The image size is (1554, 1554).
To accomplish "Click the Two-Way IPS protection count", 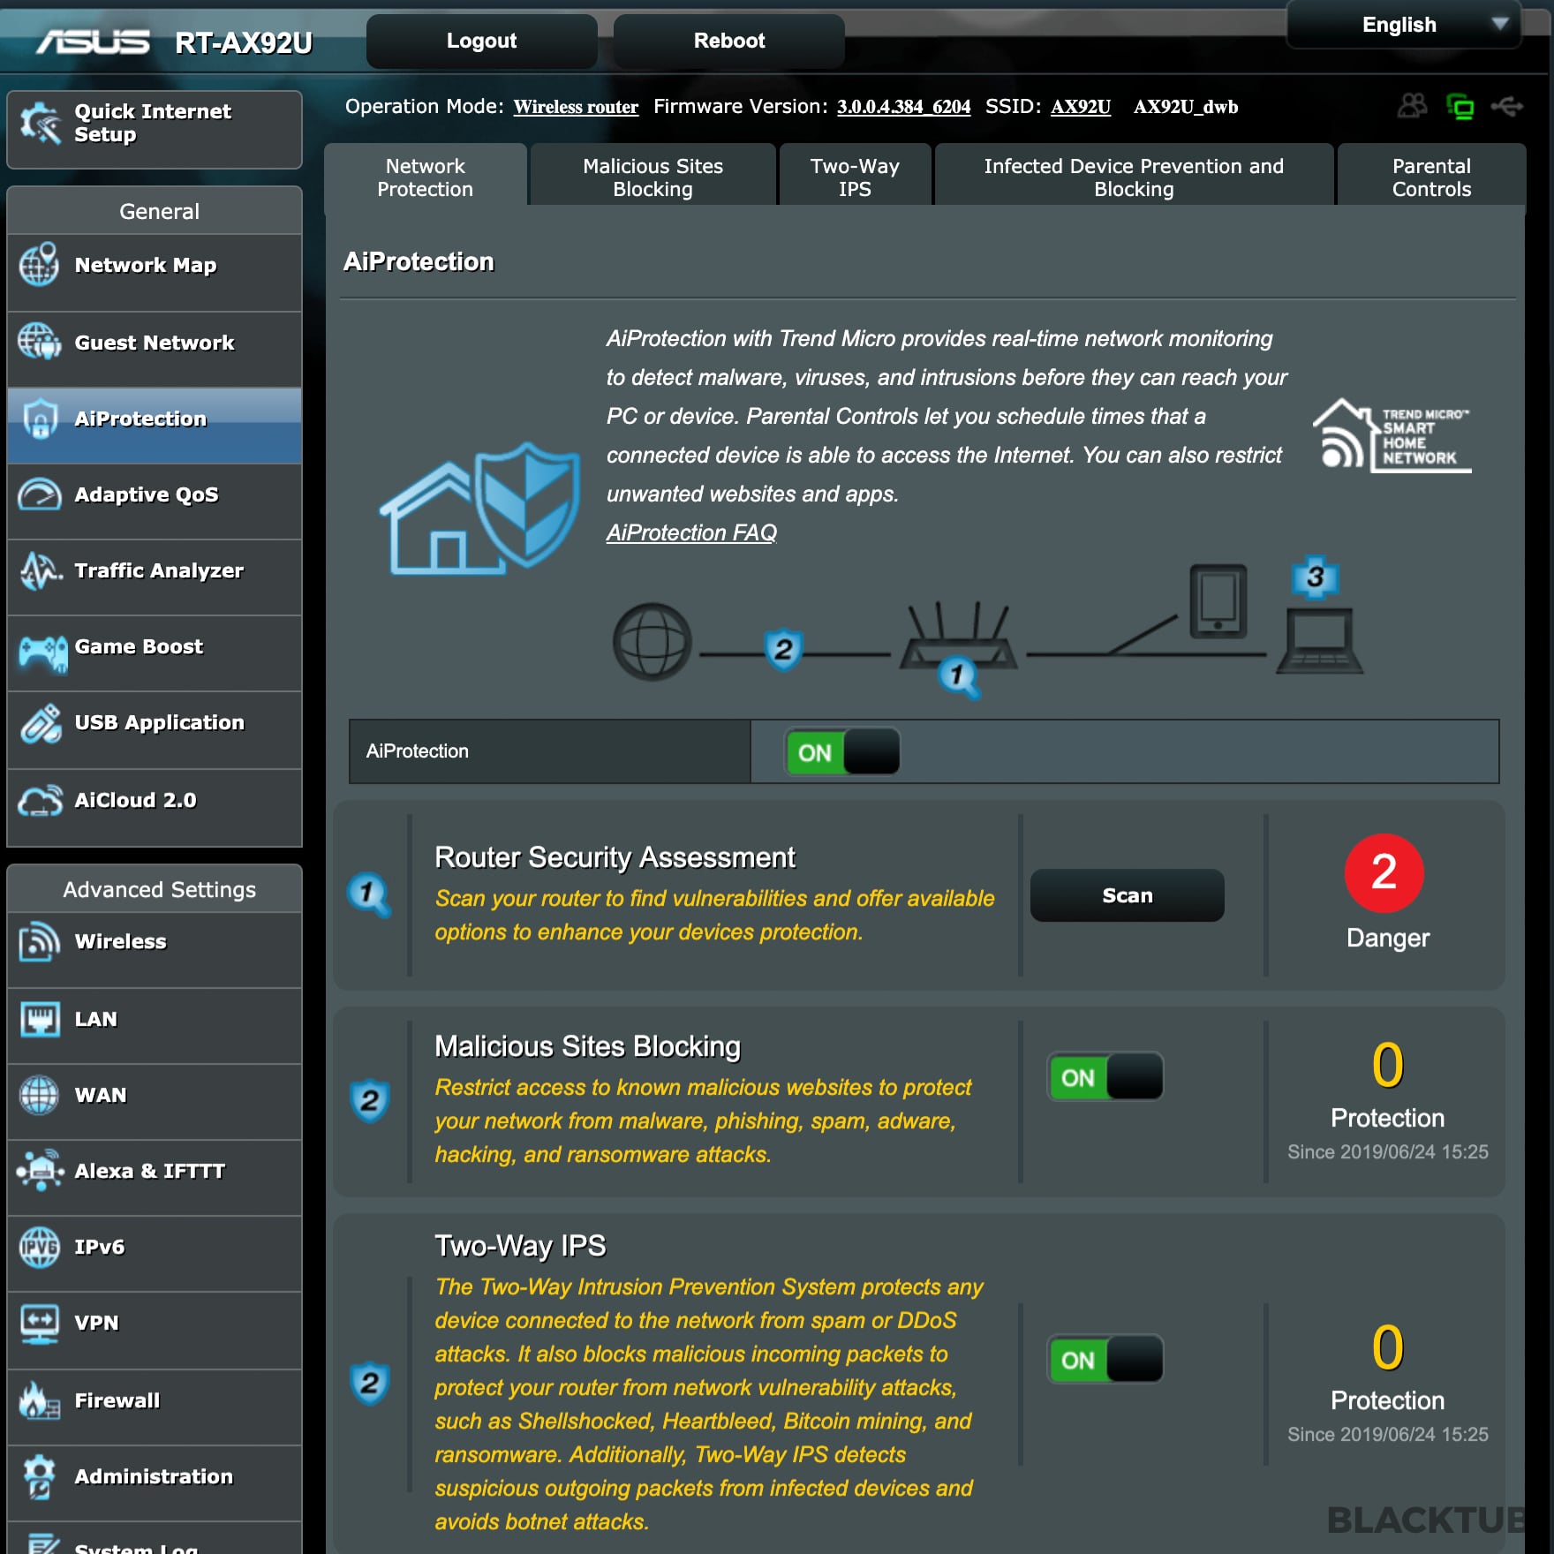I will 1387,1347.
